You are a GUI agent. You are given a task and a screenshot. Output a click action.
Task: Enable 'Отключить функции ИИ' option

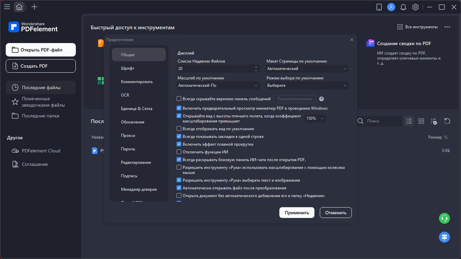179,152
